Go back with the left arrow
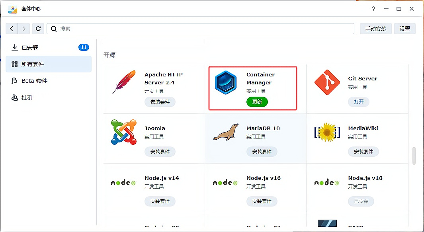Image resolution: width=424 pixels, height=232 pixels. [x=12, y=29]
